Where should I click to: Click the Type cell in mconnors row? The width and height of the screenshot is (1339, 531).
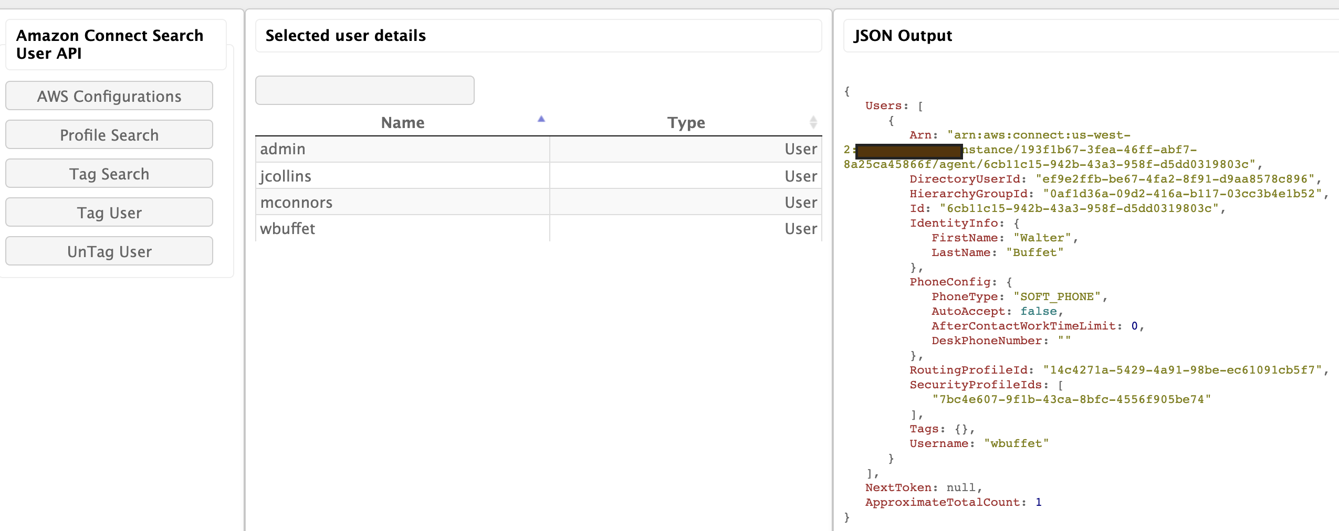coord(686,202)
